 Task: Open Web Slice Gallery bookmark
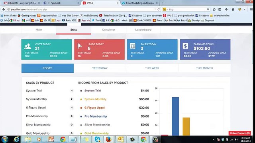coord(68,15)
